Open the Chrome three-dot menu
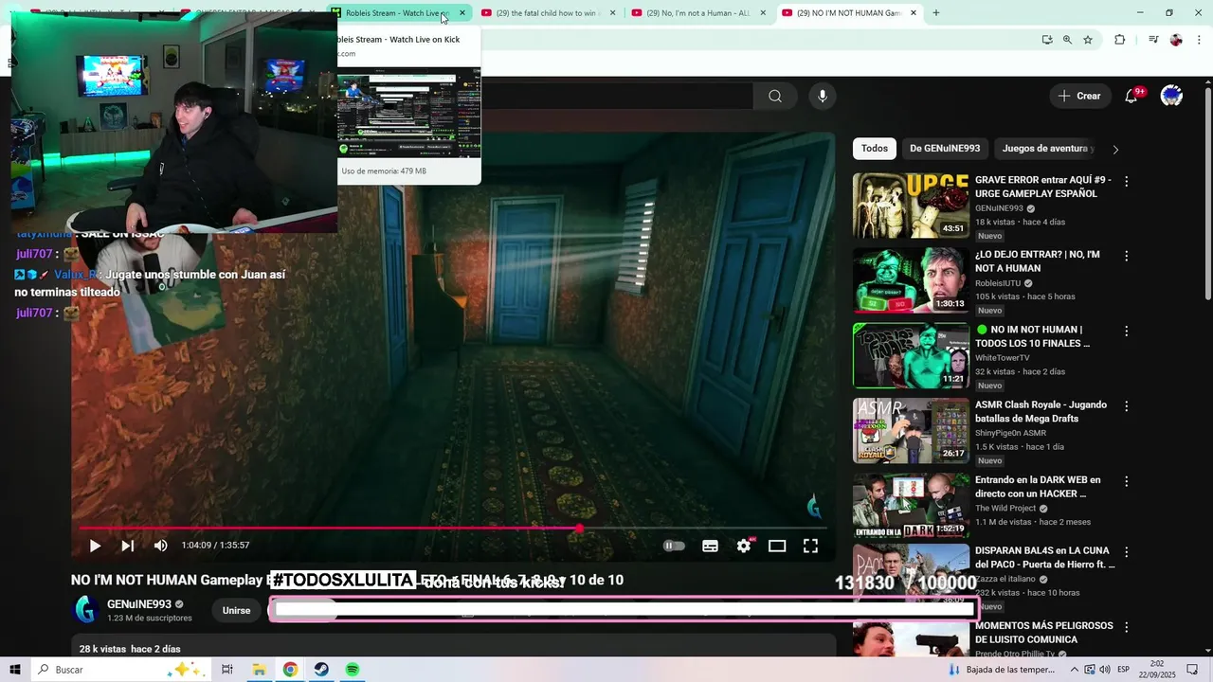The image size is (1213, 682). (x=1198, y=40)
